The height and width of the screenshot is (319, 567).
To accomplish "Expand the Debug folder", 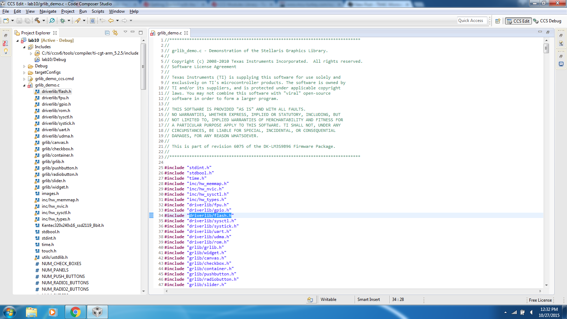I will (x=24, y=66).
